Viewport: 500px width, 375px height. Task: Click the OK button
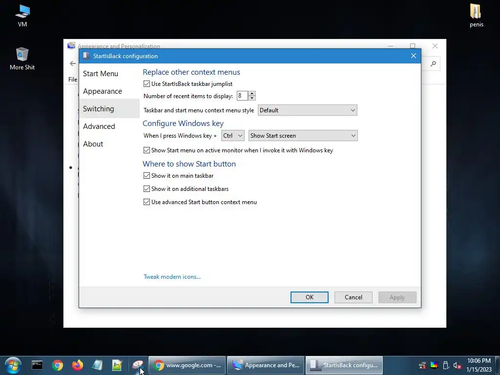[309, 297]
